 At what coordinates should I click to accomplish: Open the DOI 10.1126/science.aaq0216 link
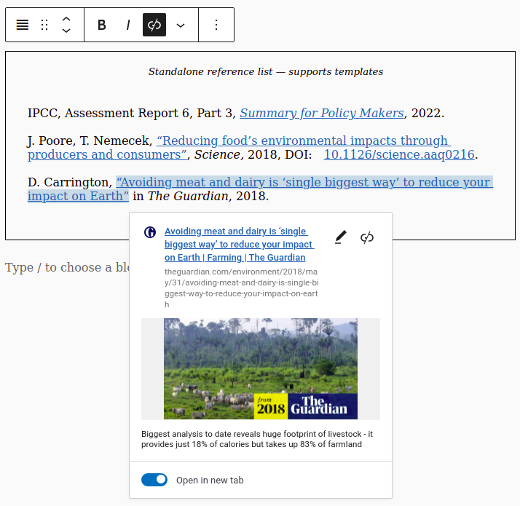399,154
